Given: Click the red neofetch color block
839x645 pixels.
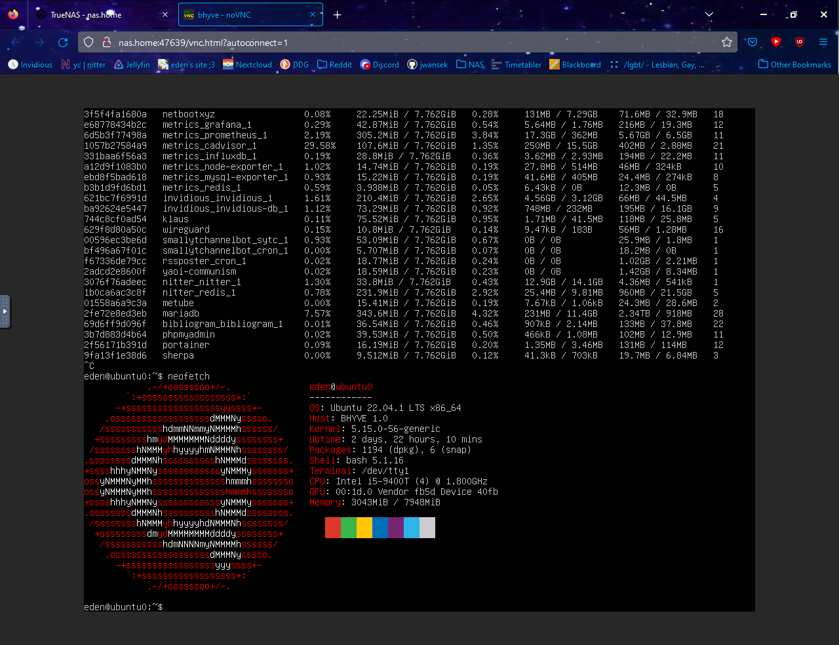Looking at the screenshot, I should pyautogui.click(x=333, y=528).
